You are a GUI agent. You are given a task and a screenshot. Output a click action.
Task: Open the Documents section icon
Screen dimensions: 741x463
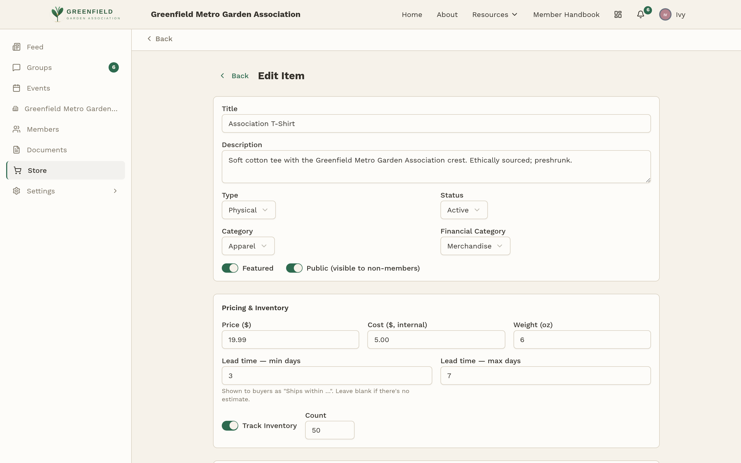16,149
